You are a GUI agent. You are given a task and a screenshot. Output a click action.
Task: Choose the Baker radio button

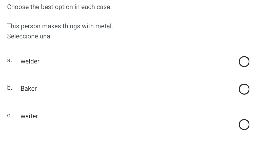pos(244,89)
